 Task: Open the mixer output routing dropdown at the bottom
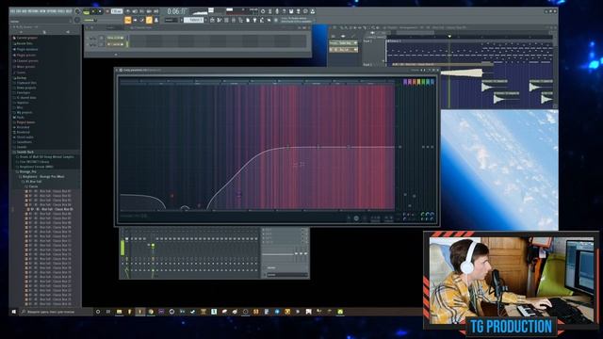pyautogui.click(x=286, y=275)
